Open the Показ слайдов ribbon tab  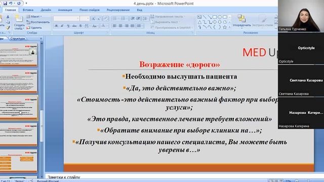(90, 10)
